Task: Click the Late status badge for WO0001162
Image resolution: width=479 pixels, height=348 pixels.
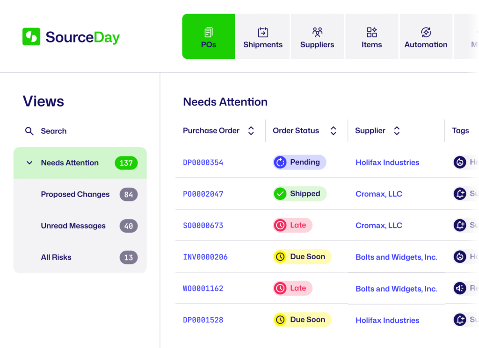Action: click(293, 288)
